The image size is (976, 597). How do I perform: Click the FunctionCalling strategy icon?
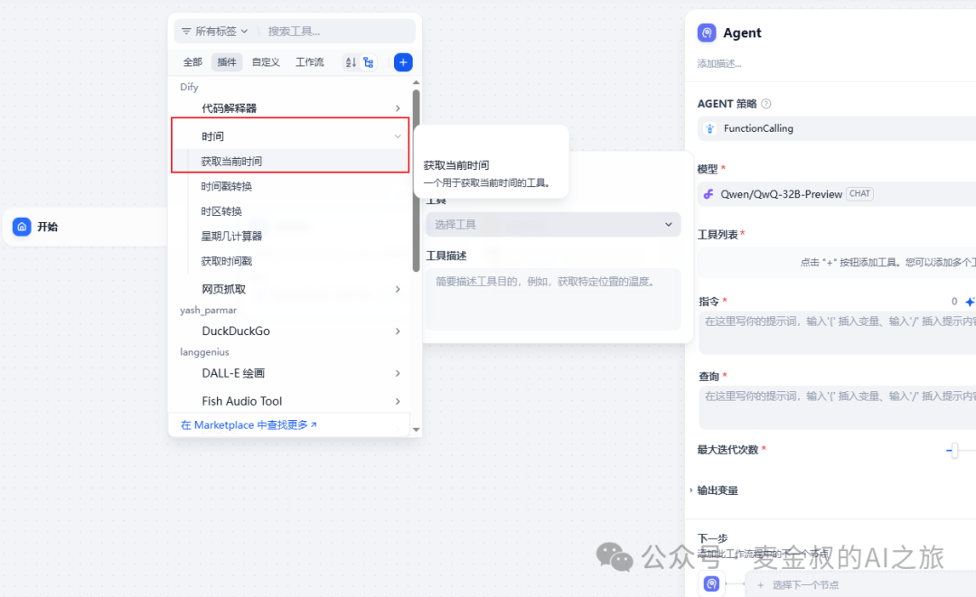(709, 129)
